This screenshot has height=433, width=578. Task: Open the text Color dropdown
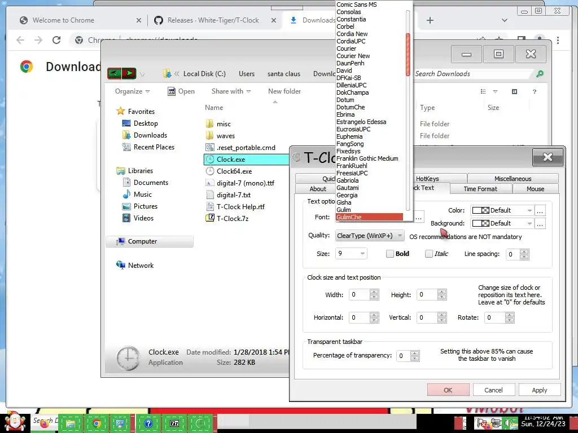pos(502,210)
